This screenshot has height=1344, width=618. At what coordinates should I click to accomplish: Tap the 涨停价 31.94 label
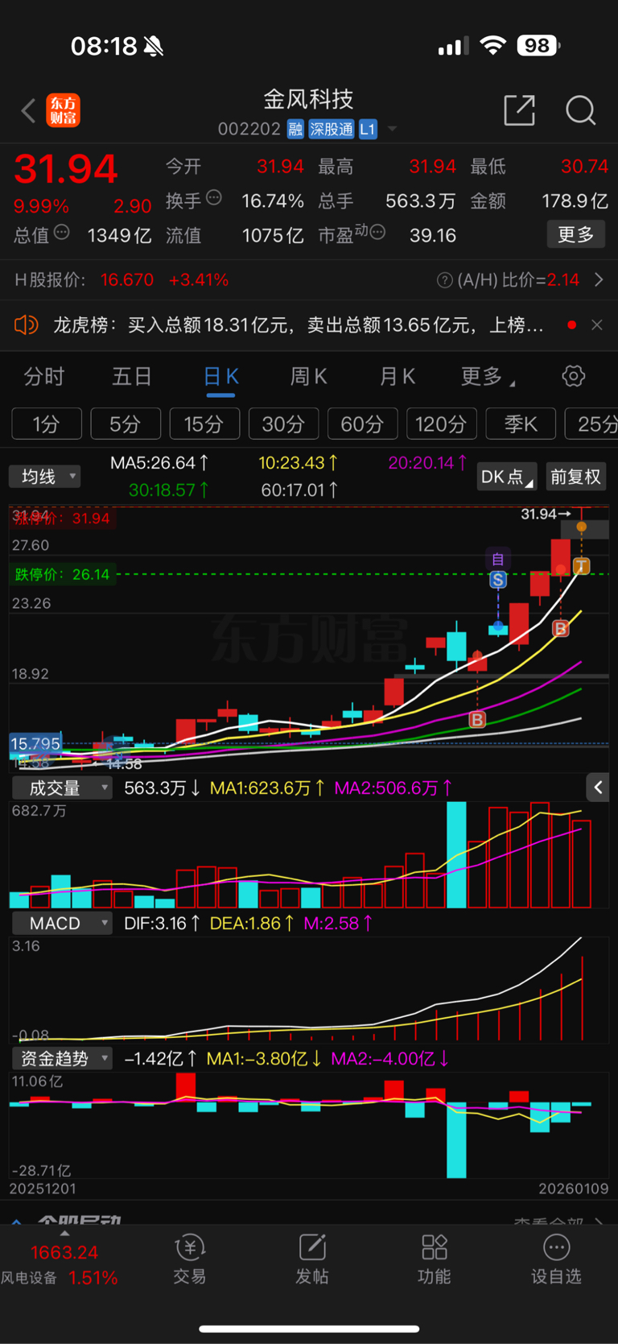click(61, 518)
